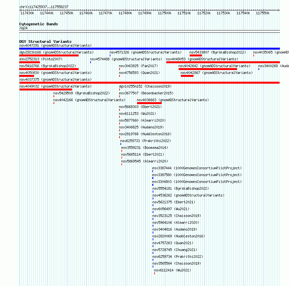Click nsv5433807 (ByrskaBishop2022) label
Image resolution: width=289 pixels, height=286 pixels.
[218, 52]
